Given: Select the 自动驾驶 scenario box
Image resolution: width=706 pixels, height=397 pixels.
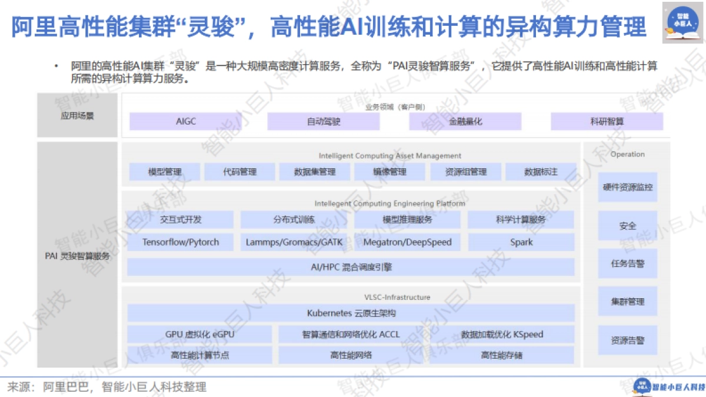Looking at the screenshot, I should [323, 121].
